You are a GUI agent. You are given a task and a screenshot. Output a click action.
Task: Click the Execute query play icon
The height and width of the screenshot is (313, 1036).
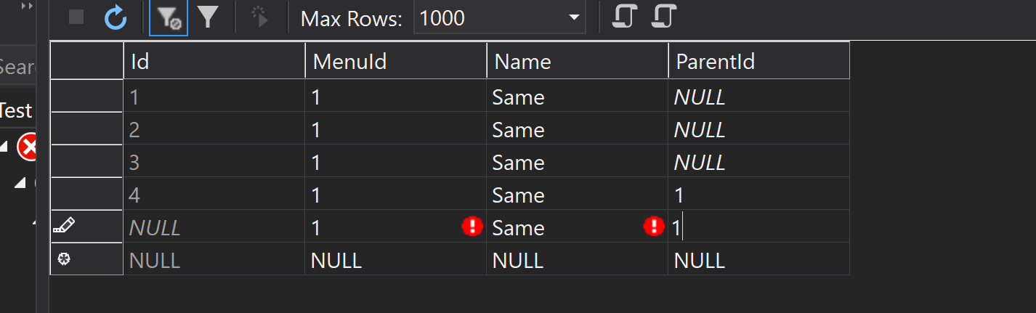(x=260, y=17)
